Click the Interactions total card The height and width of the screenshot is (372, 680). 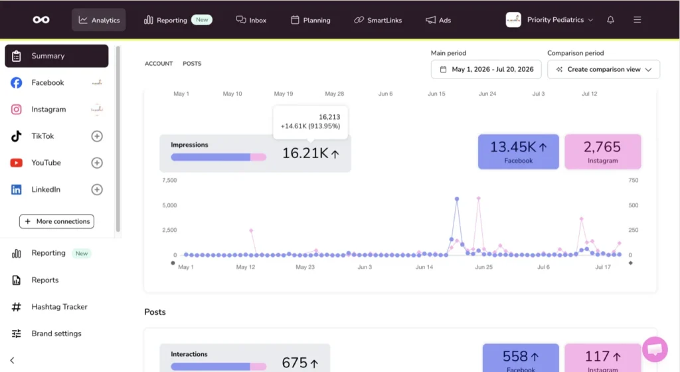245,358
